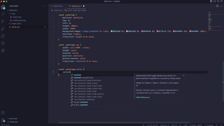Open index.html in the file tree

[16, 23]
